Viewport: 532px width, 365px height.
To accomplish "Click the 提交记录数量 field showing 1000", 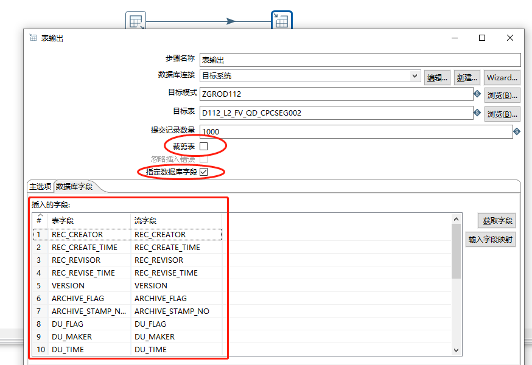I will tap(356, 131).
